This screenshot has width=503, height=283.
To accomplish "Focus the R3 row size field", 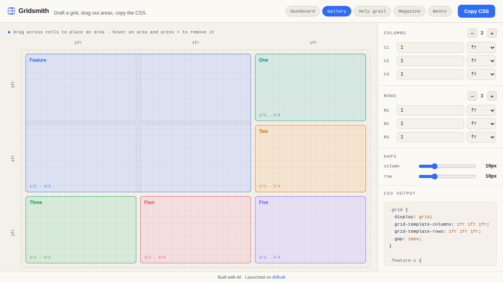I will 430,137.
